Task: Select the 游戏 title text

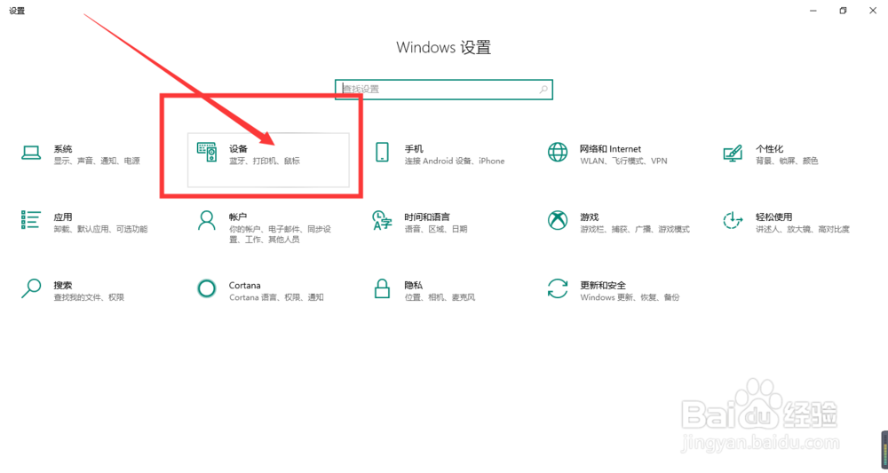Action: click(x=589, y=217)
